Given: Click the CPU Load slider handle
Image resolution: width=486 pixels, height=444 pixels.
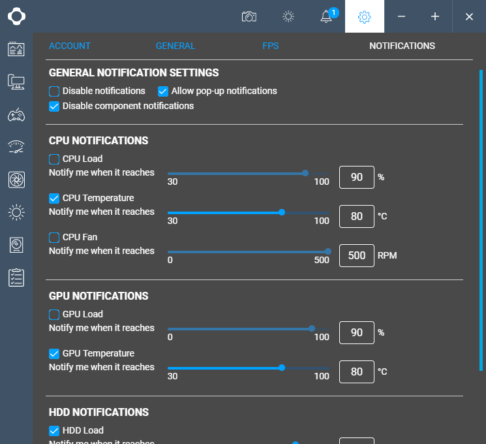Looking at the screenshot, I should point(305,173).
